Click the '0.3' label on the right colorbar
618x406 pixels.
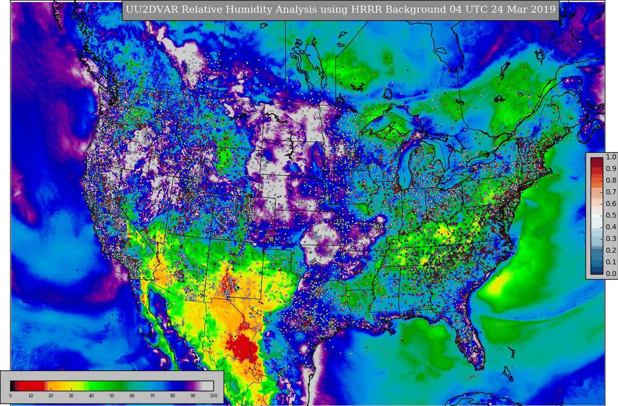611,239
